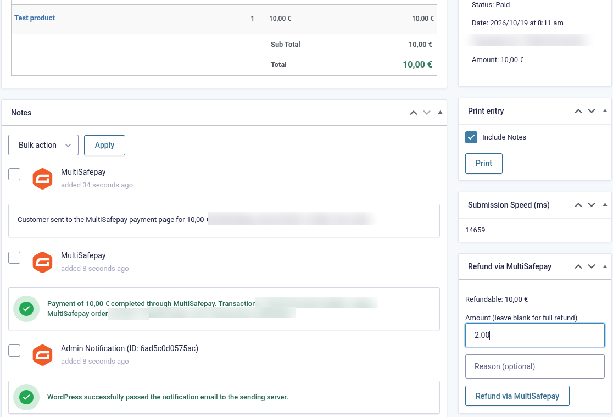613x417 pixels.
Task: Collapse the Refund via MultiSafepay panel
Action: pyautogui.click(x=605, y=266)
